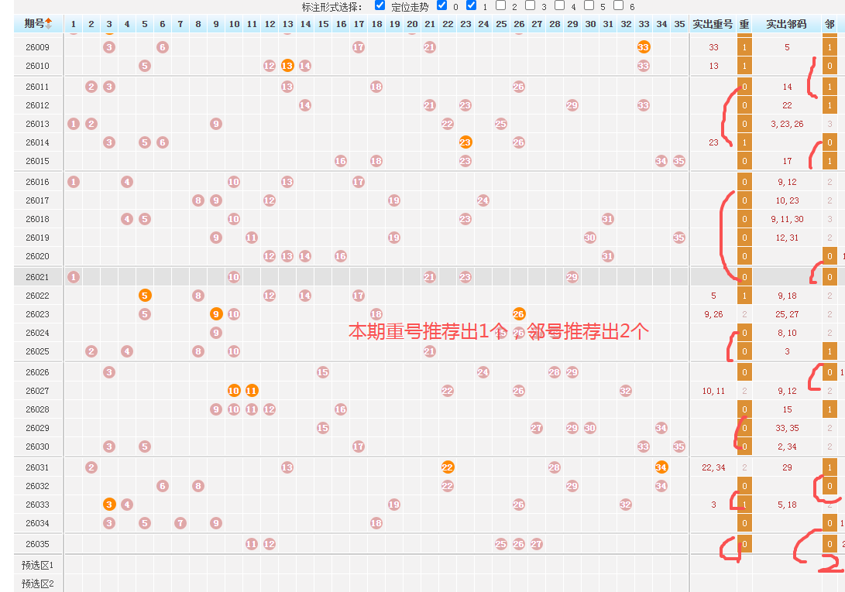Click orange ball 33 in row 26009
The image size is (845, 592).
point(644,47)
